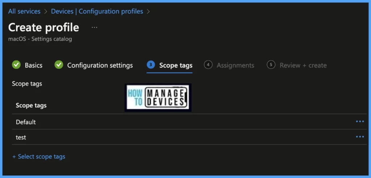Click the green checkmark beside Configuration settings
This screenshot has height=178, width=371.
tap(59, 65)
